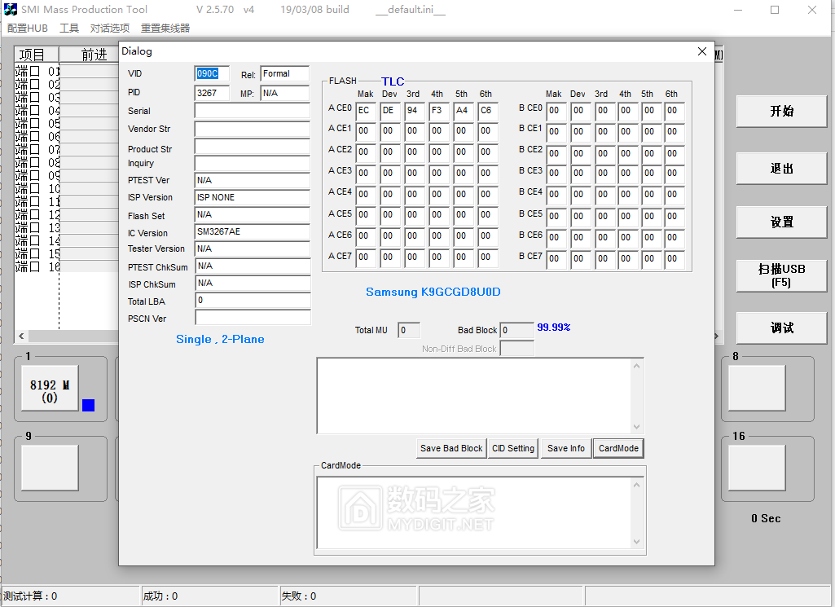Open settings with the 设置 button
Screen dimensions: 835x607
tap(781, 222)
